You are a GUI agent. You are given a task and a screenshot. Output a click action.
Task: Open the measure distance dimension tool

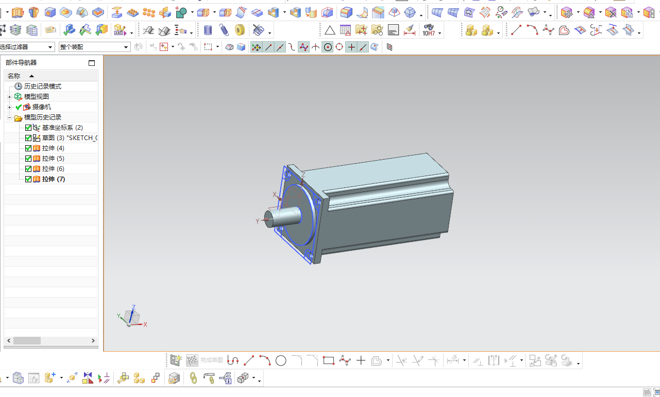click(410, 30)
